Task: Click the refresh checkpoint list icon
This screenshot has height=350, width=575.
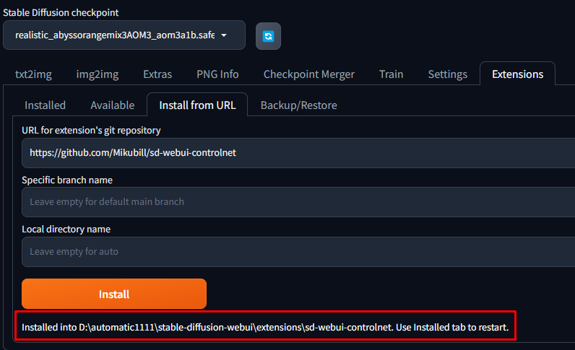Action: (x=268, y=35)
